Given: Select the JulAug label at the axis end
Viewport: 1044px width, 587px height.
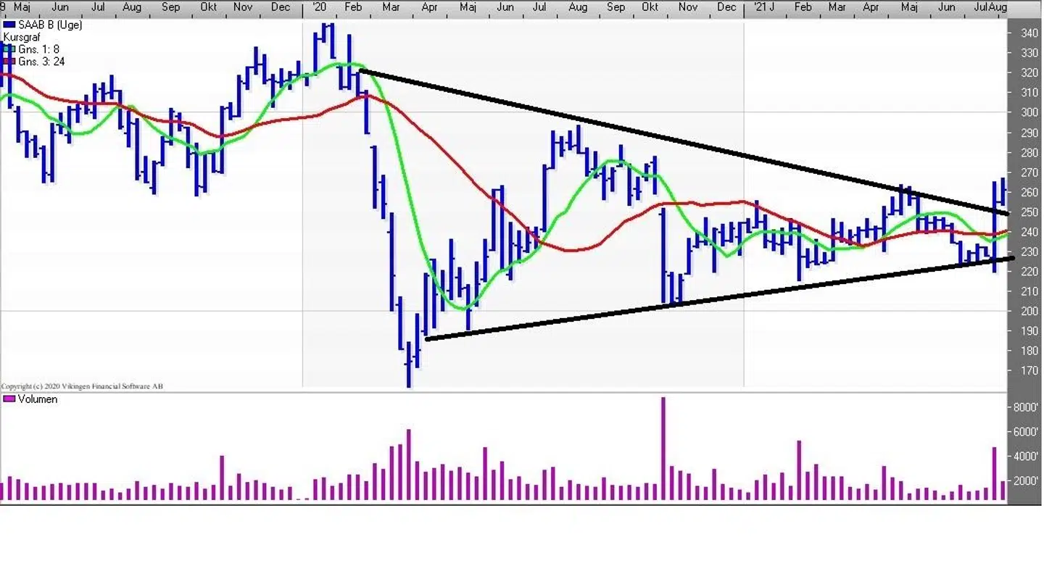Looking at the screenshot, I should 990,7.
